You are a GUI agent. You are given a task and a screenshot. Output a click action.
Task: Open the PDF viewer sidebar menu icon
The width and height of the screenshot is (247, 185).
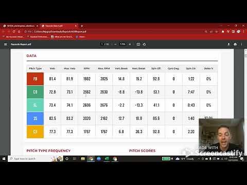point(6,44)
